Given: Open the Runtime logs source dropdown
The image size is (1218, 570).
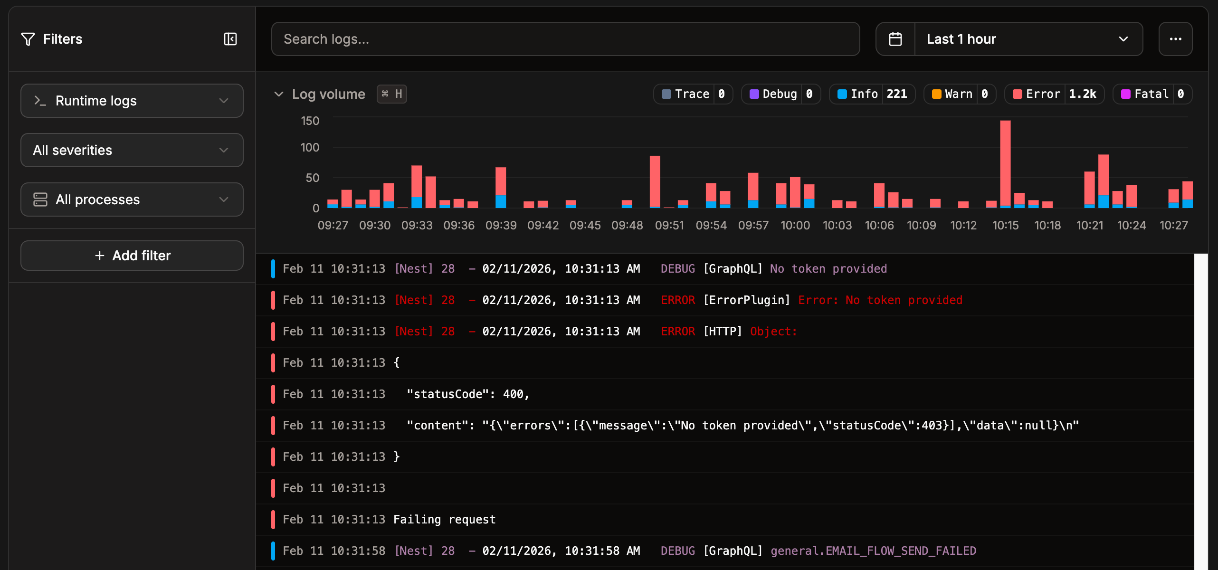Looking at the screenshot, I should click(x=132, y=100).
